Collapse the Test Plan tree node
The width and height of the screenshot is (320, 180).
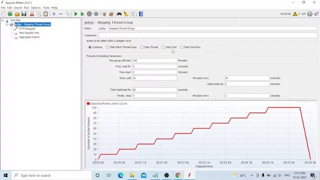[x=2, y=20]
